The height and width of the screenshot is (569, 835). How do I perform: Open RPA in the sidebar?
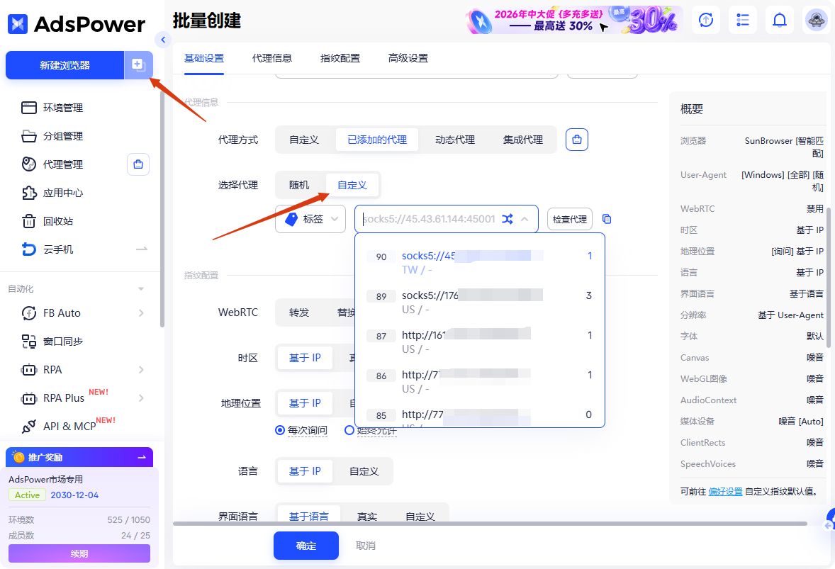coord(52,369)
